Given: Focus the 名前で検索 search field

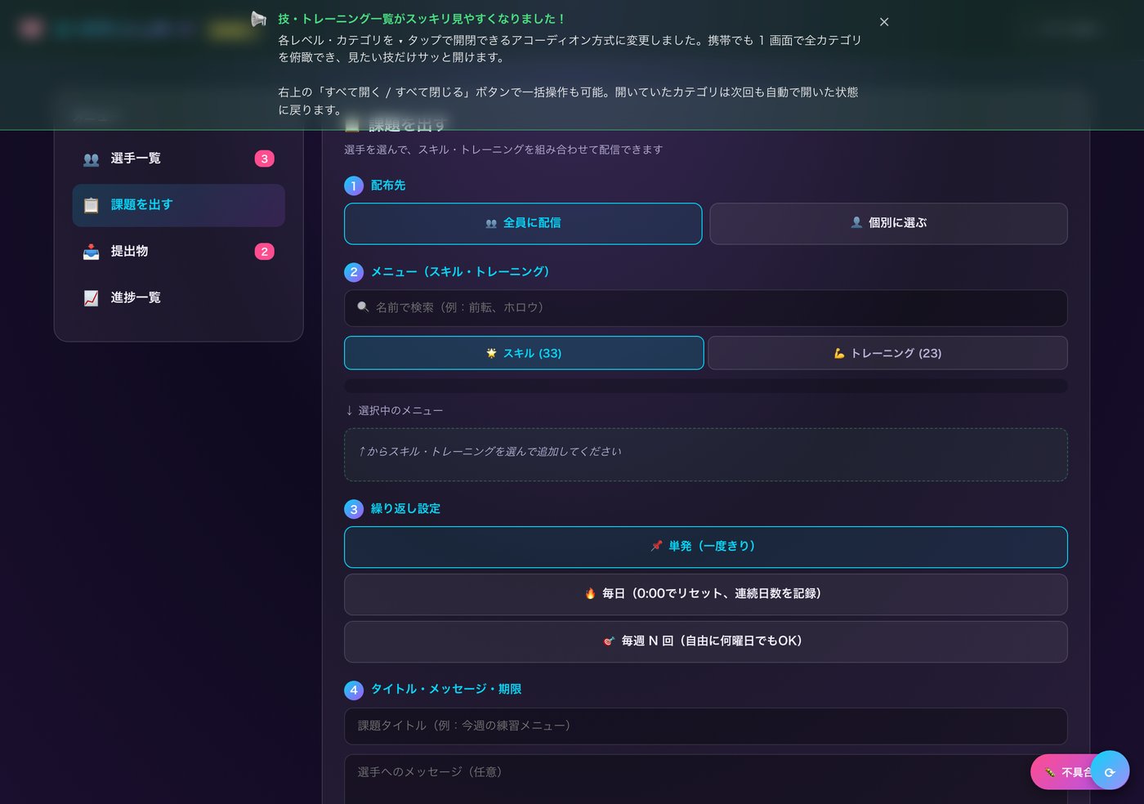Looking at the screenshot, I should pos(706,308).
